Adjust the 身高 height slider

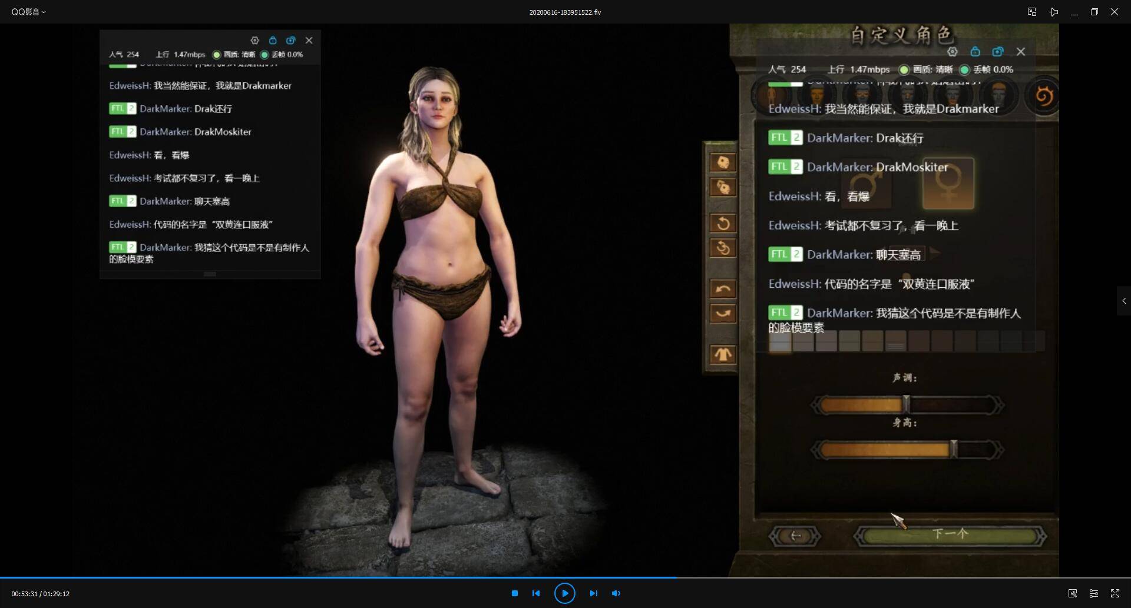click(907, 450)
